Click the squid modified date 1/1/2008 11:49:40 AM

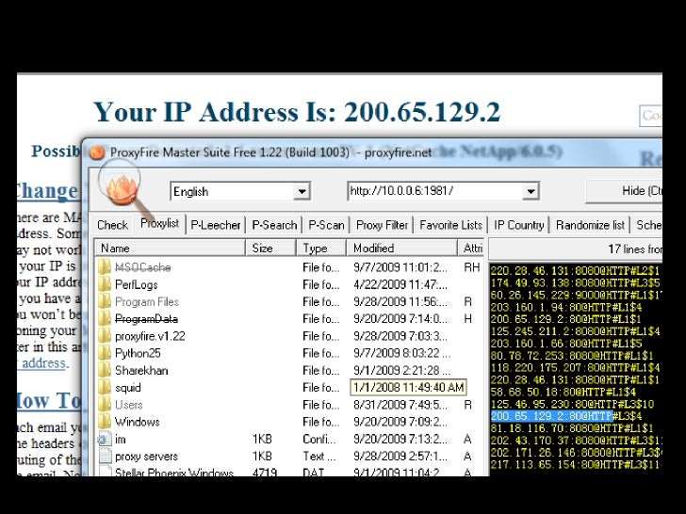pos(408,387)
